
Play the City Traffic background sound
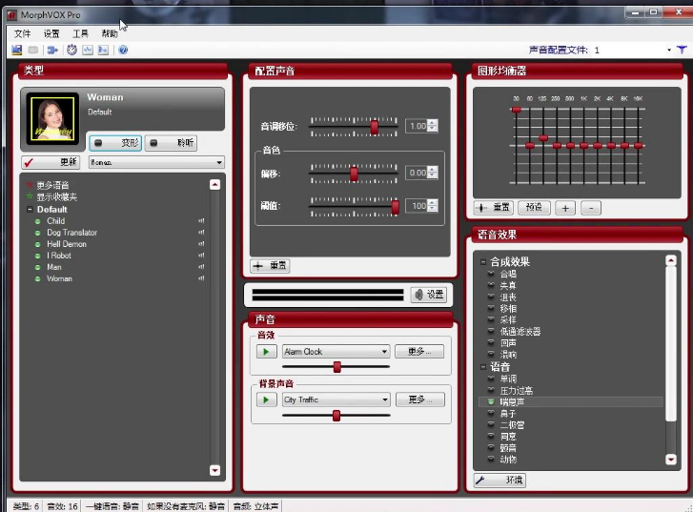coord(266,399)
